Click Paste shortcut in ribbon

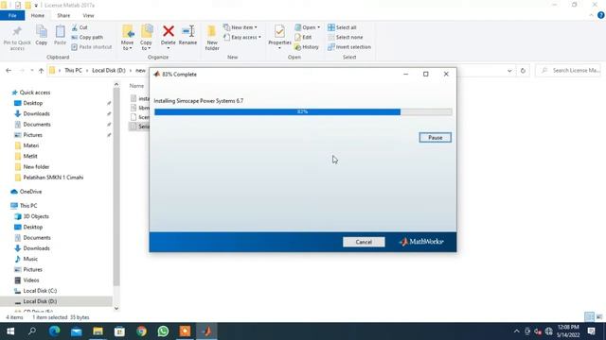(92, 47)
